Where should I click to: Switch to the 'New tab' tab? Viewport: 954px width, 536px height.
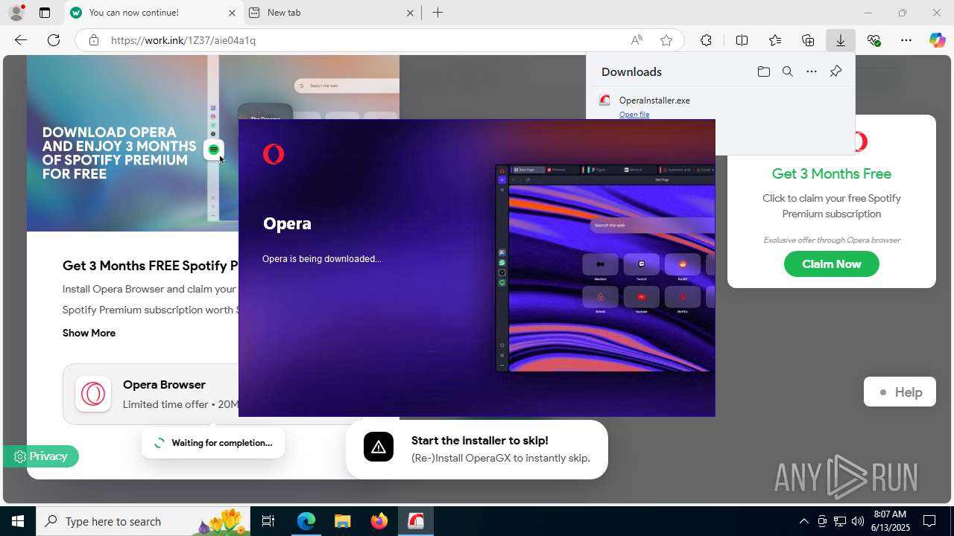click(x=332, y=13)
